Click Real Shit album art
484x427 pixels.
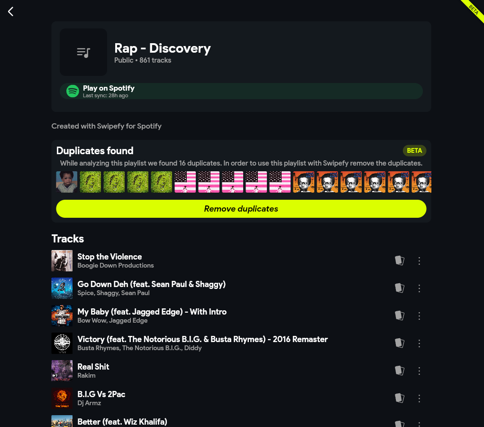tap(62, 371)
